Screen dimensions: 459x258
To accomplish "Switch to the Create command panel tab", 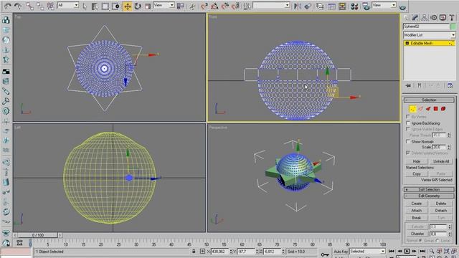I will [406, 18].
